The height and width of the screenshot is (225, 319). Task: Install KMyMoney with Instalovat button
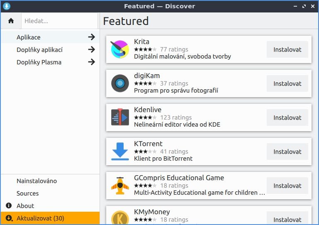click(x=287, y=218)
